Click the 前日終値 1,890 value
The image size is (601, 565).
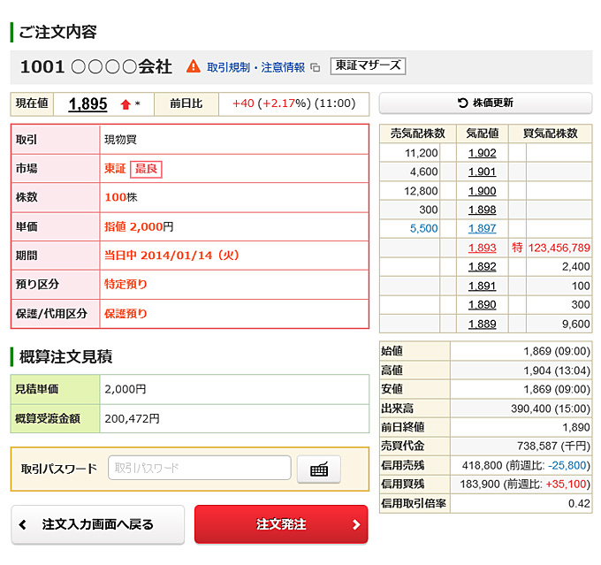click(576, 427)
